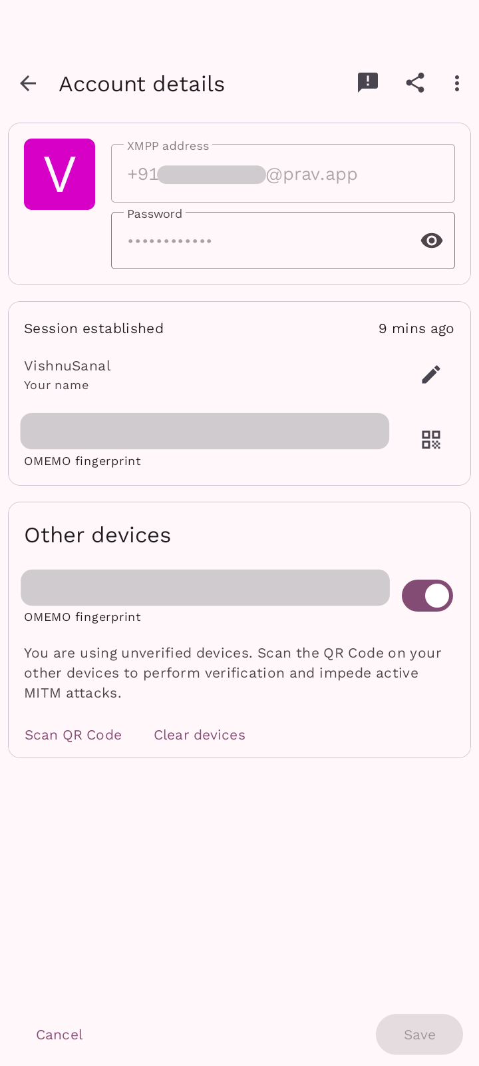Tap your own OMEMO fingerprint bar
The height and width of the screenshot is (1066, 479).
[205, 431]
